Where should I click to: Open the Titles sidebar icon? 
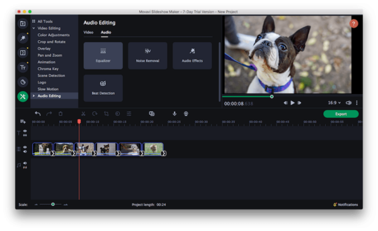(x=23, y=67)
